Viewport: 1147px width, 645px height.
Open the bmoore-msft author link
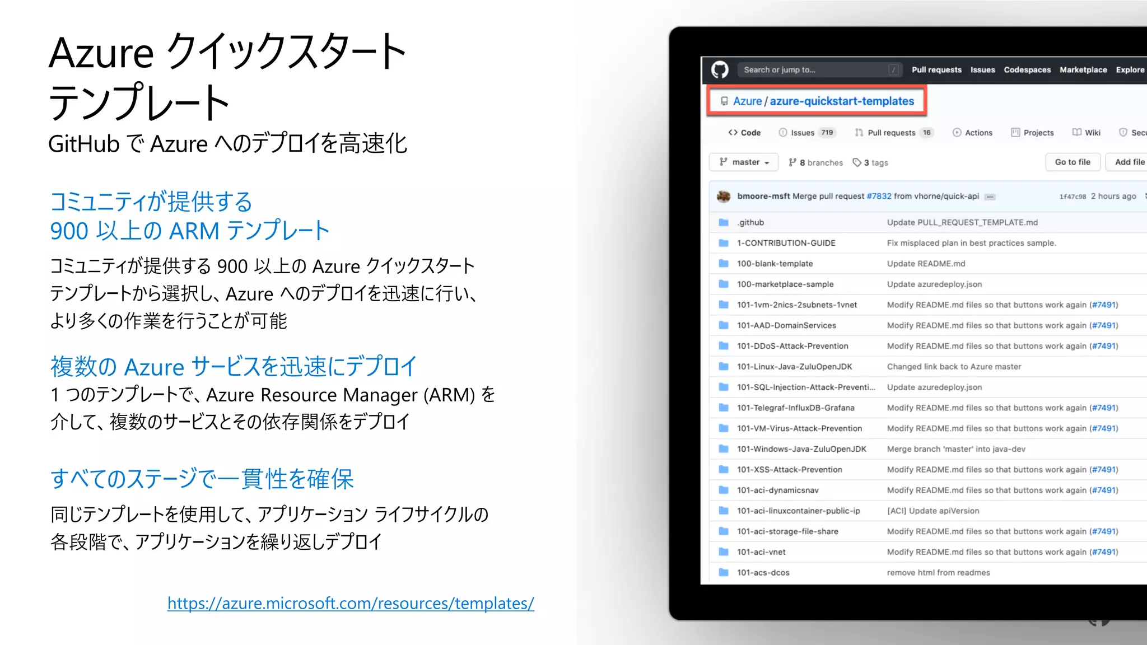coord(763,197)
